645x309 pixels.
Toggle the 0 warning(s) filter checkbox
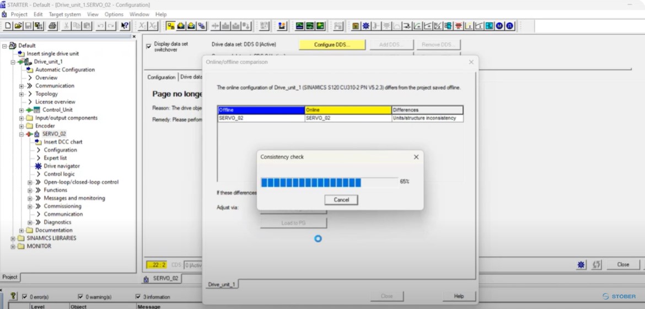[80, 297]
